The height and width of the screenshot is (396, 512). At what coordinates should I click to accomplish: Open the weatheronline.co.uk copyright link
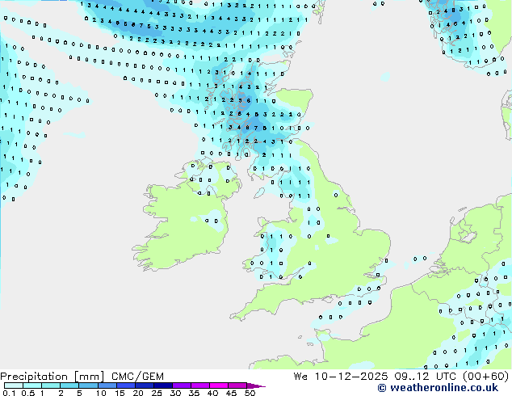(438, 388)
